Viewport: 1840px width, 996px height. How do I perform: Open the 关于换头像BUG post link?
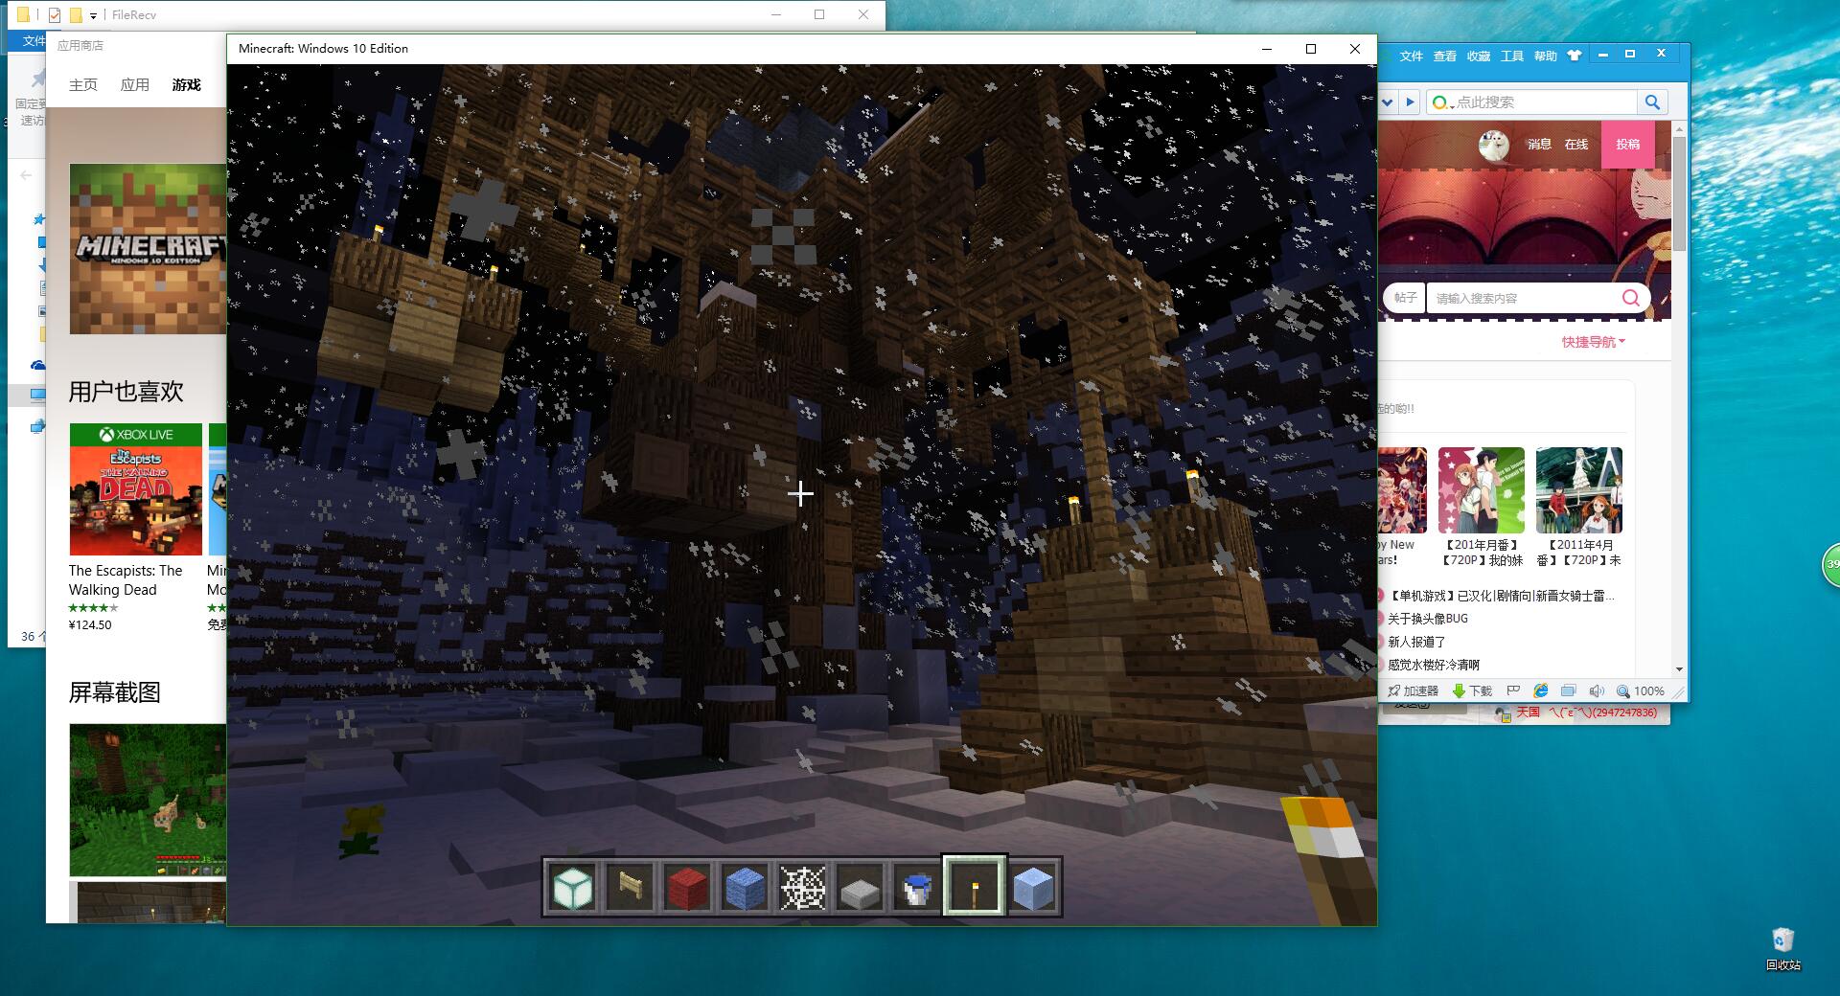point(1427,619)
